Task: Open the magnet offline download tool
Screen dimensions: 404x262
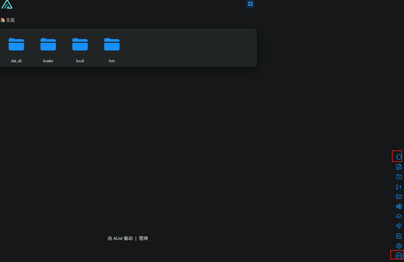Action: pos(399,226)
